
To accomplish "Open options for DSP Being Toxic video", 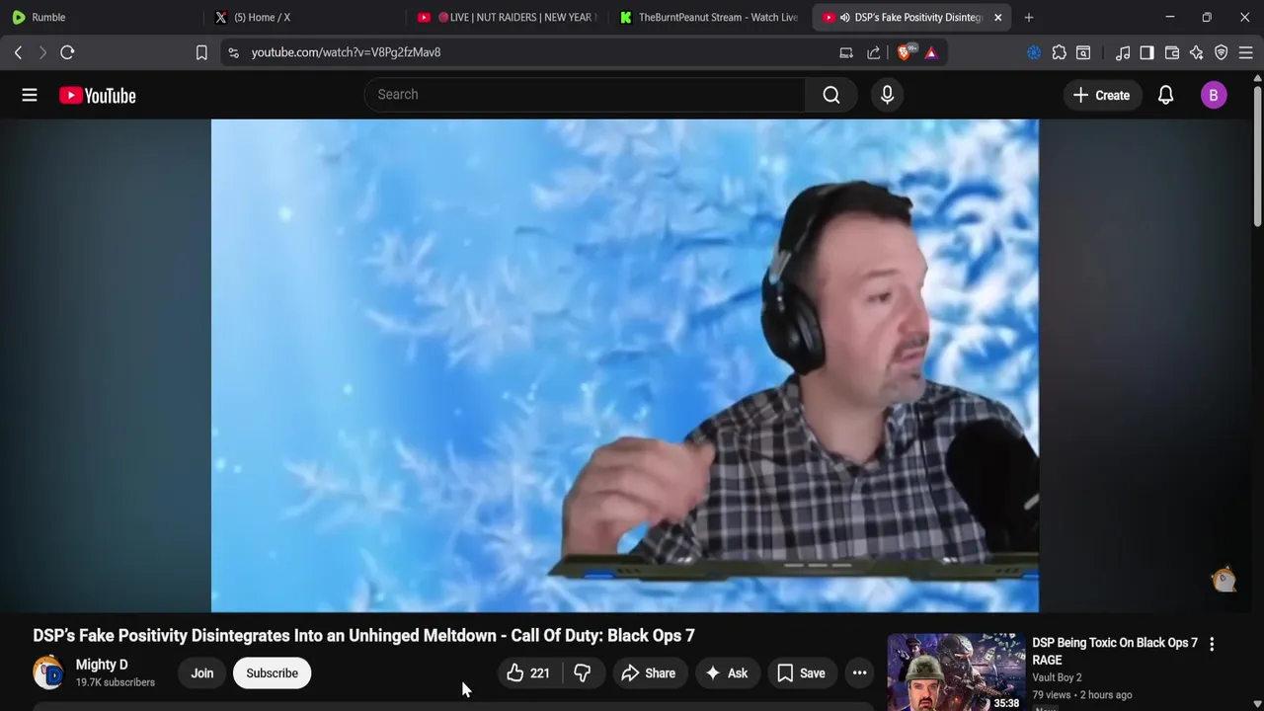I will [1212, 644].
